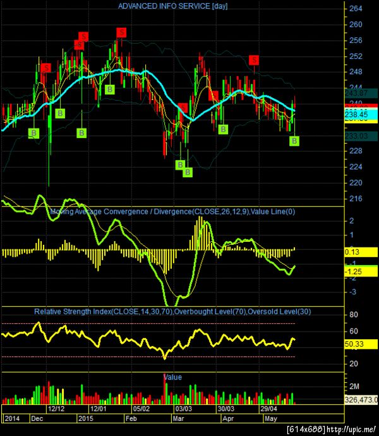Image resolution: width=379 pixels, height=436 pixels.
Task: Click the Buy marker at the start of April
Action: pos(223,129)
